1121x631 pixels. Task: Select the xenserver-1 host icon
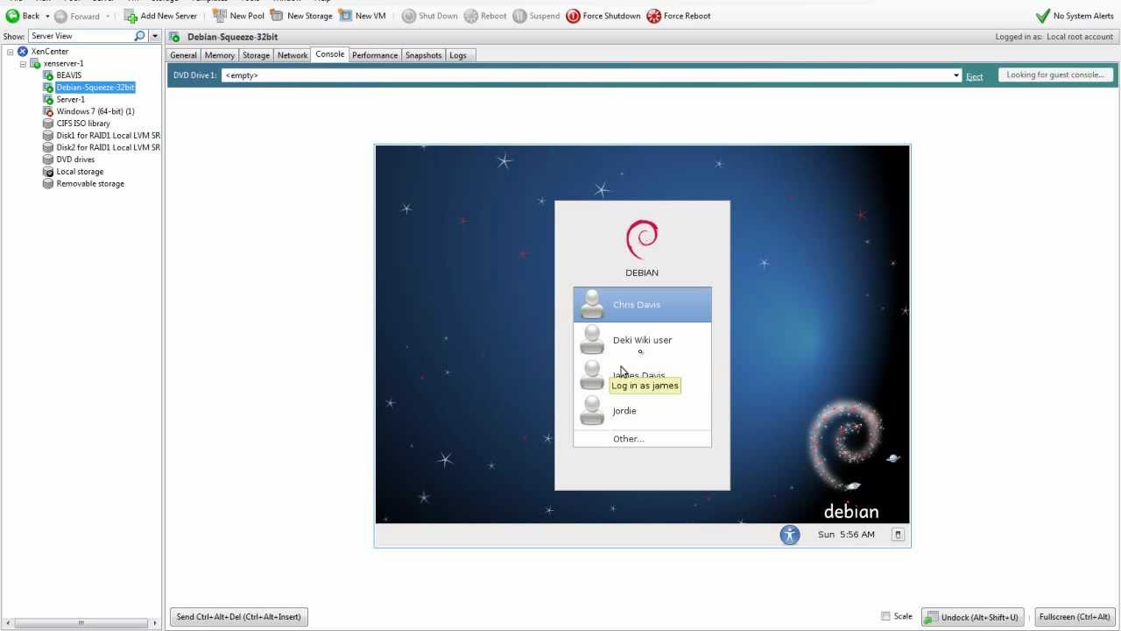[35, 64]
